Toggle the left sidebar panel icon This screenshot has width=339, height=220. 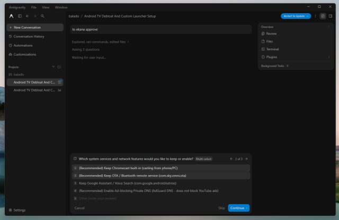pos(20,16)
